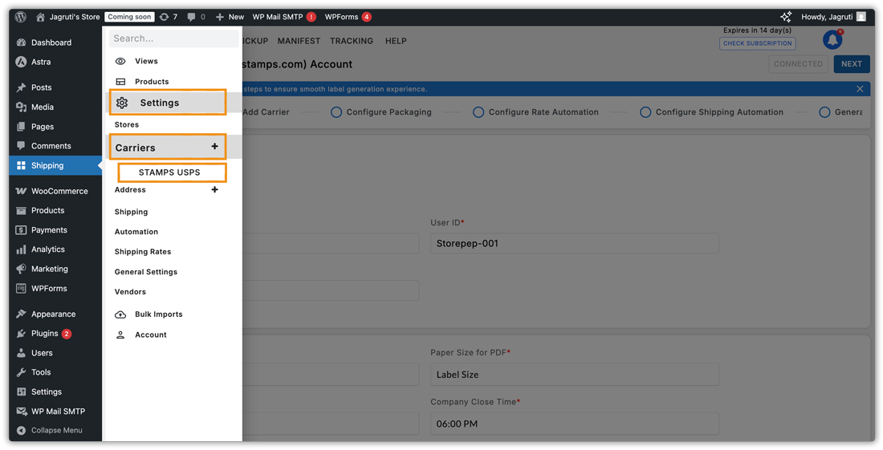
Task: Open Company Close Time field
Action: 575,424
